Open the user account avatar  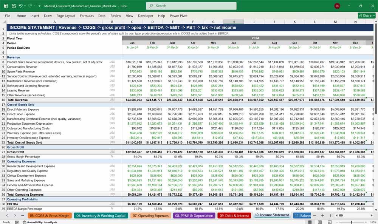click(337, 6)
